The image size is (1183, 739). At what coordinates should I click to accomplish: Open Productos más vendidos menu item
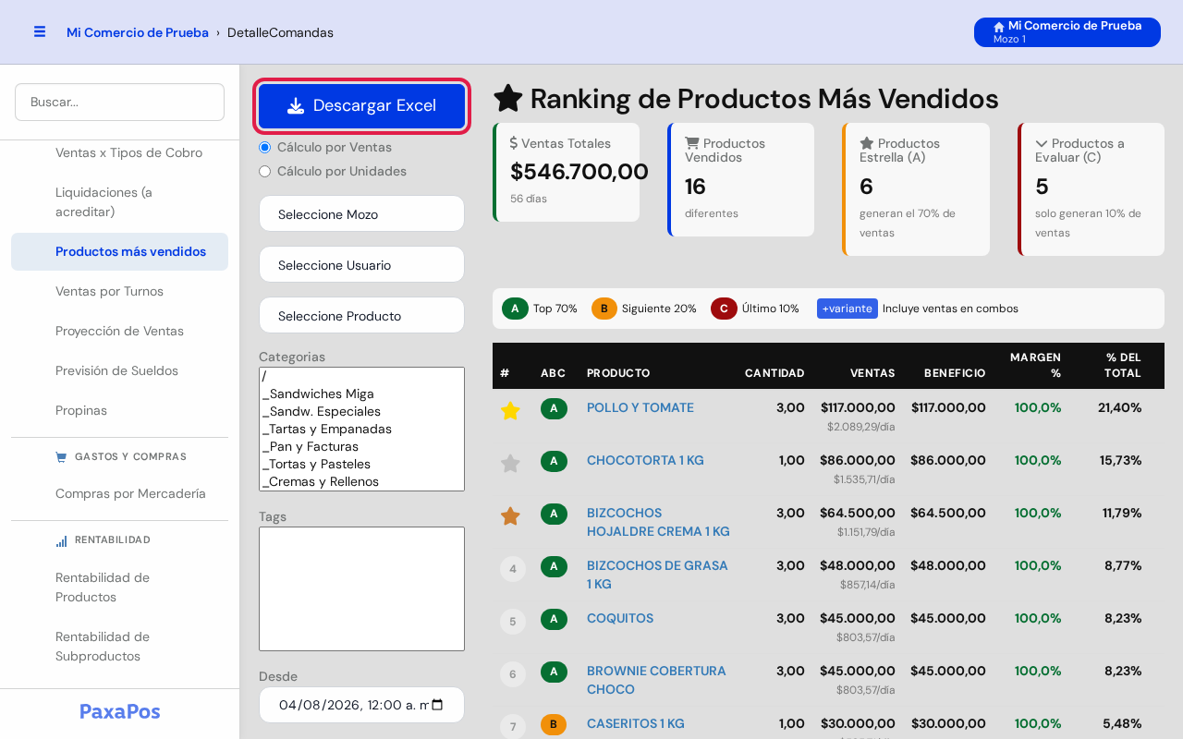pos(119,251)
